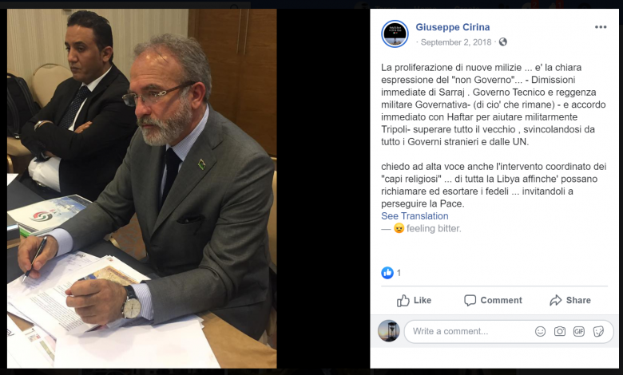The height and width of the screenshot is (375, 623).
Task: Click the Giuseppe Cirina name link
Action: [453, 27]
